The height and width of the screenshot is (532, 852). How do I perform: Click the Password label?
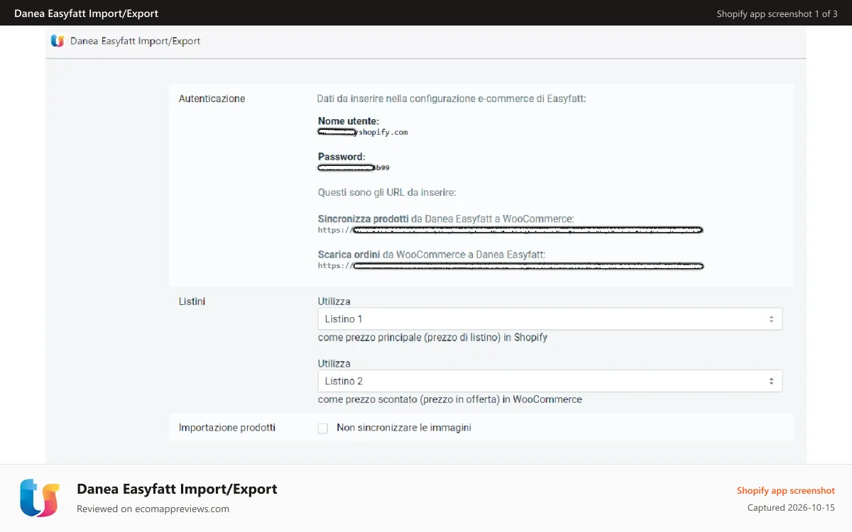pyautogui.click(x=342, y=157)
